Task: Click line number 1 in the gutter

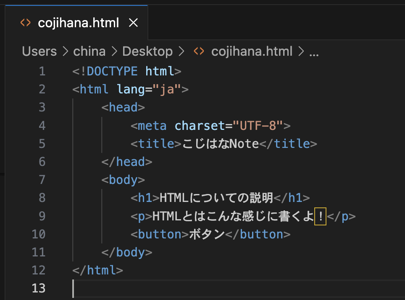Action: (42, 71)
